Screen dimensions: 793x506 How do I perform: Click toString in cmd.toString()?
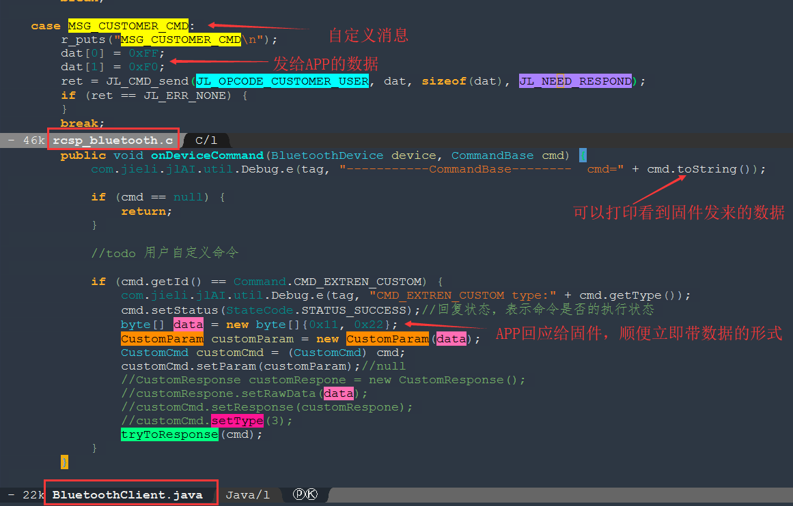707,169
